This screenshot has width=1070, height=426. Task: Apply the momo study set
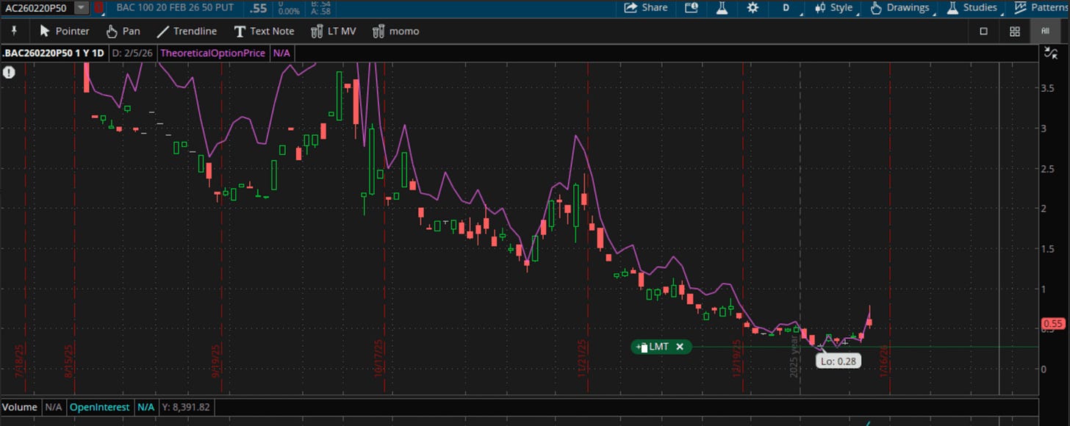395,31
